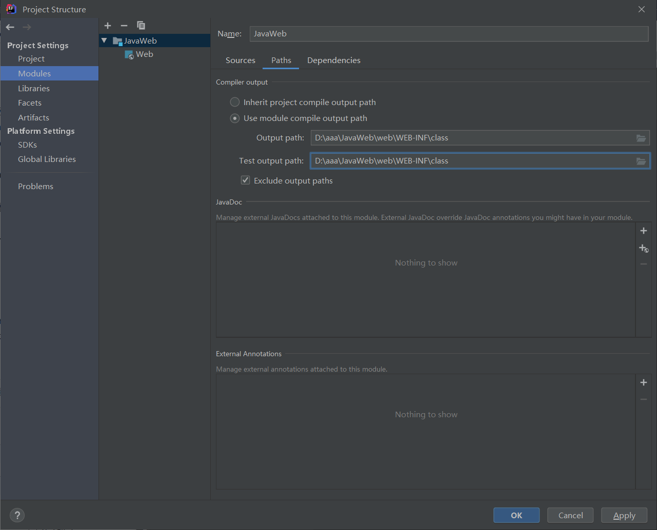Viewport: 657px width, 530px height.
Task: Remove JavaDoc entry with minus icon
Action: coord(644,264)
